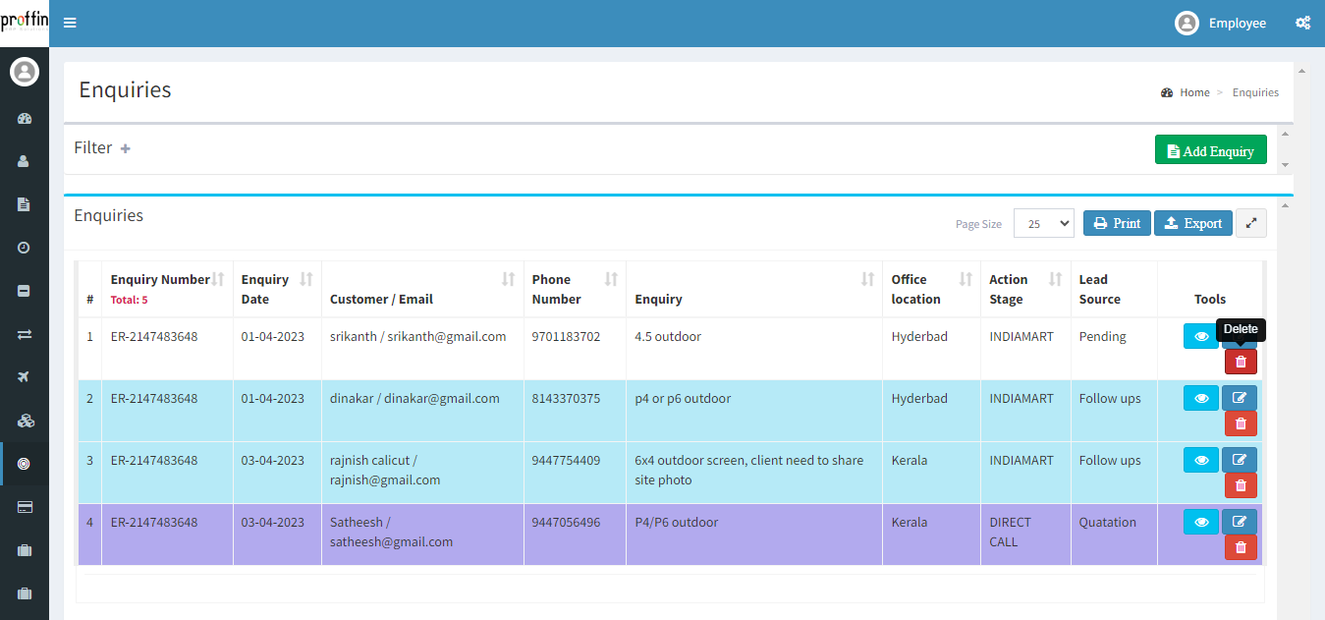
Task: Click the Proffin logo
Action: pyautogui.click(x=25, y=23)
